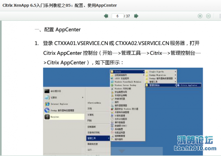Screen dimensions: 221x156
Task: Expand arrow beside 远程桌面服务
Action: (x=144, y=75)
